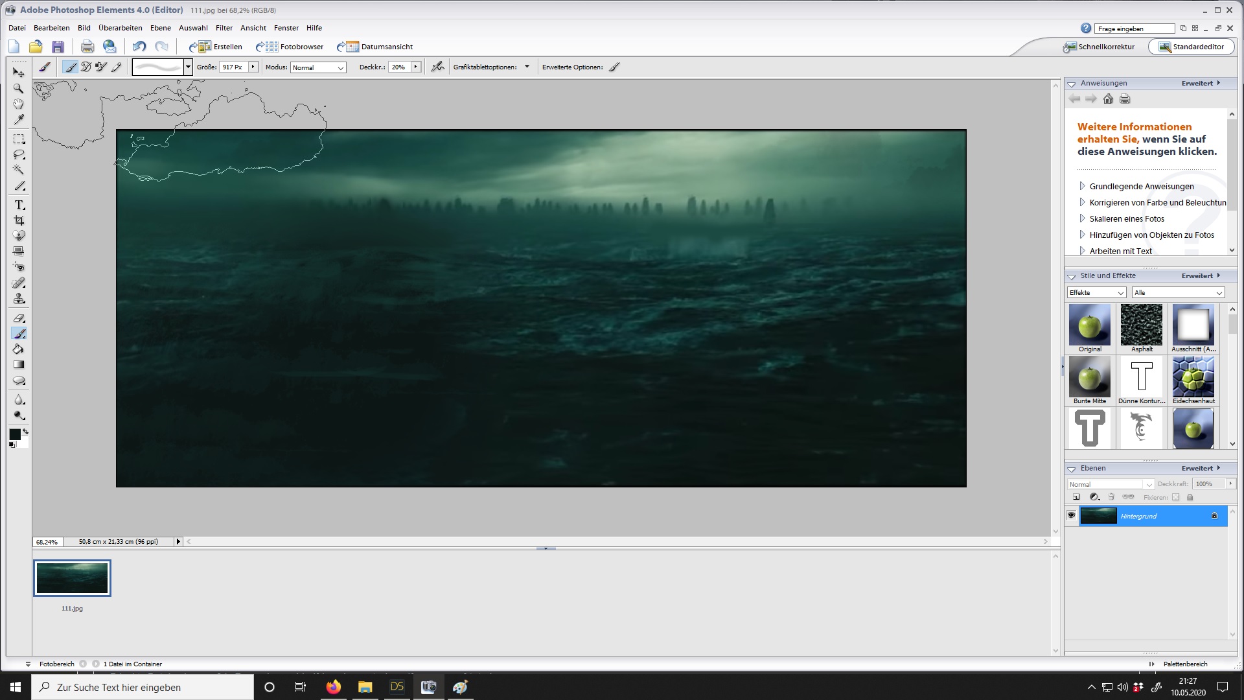
Task: Expand Grundlegende Anweisungen topic
Action: pos(1082,186)
